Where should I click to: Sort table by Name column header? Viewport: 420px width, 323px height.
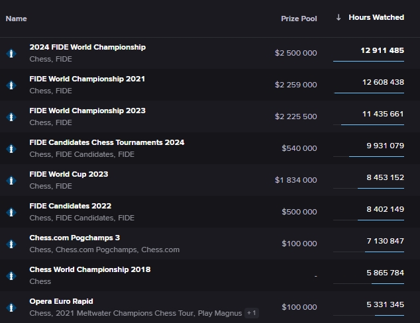point(17,19)
